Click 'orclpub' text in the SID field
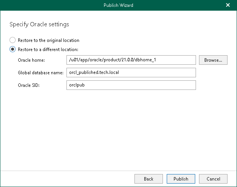Image resolution: width=237 pixels, height=187 pixels. coord(76,85)
